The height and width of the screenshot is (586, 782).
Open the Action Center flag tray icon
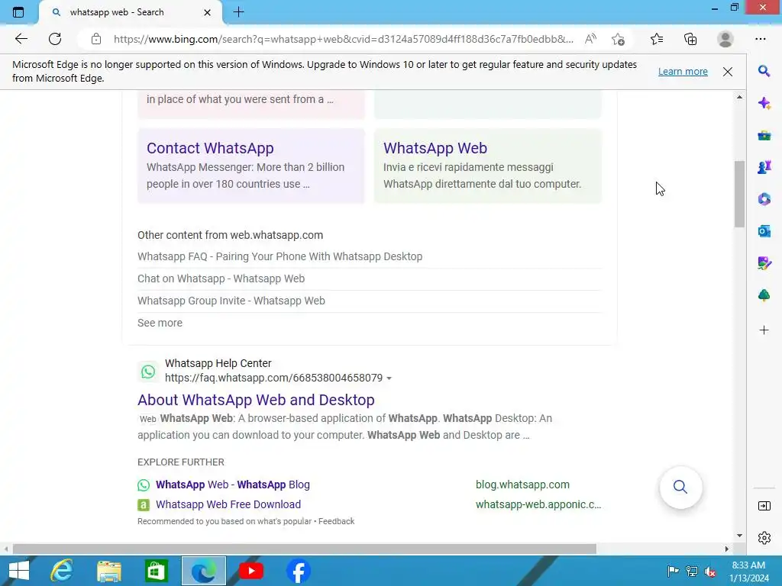(673, 572)
